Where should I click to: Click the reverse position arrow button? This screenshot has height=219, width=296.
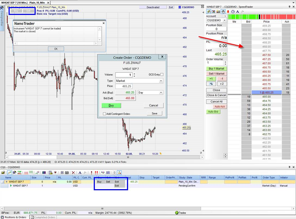tap(211, 84)
